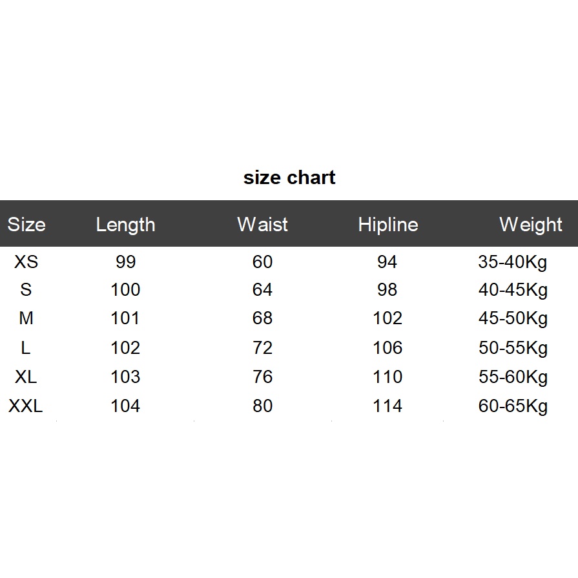Click the 45-50Kg weight cell
The height and width of the screenshot is (578, 578).
coord(513,318)
